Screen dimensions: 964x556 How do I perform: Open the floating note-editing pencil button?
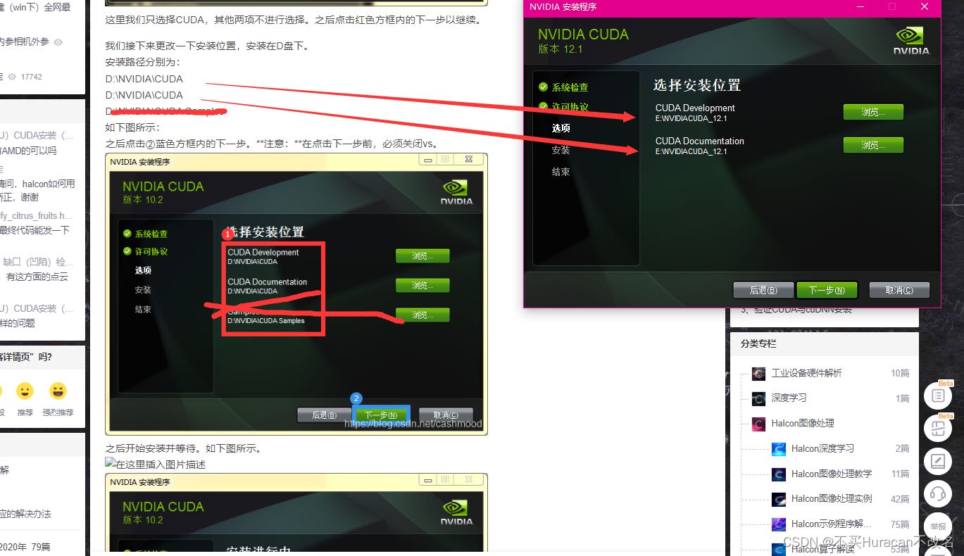point(938,462)
